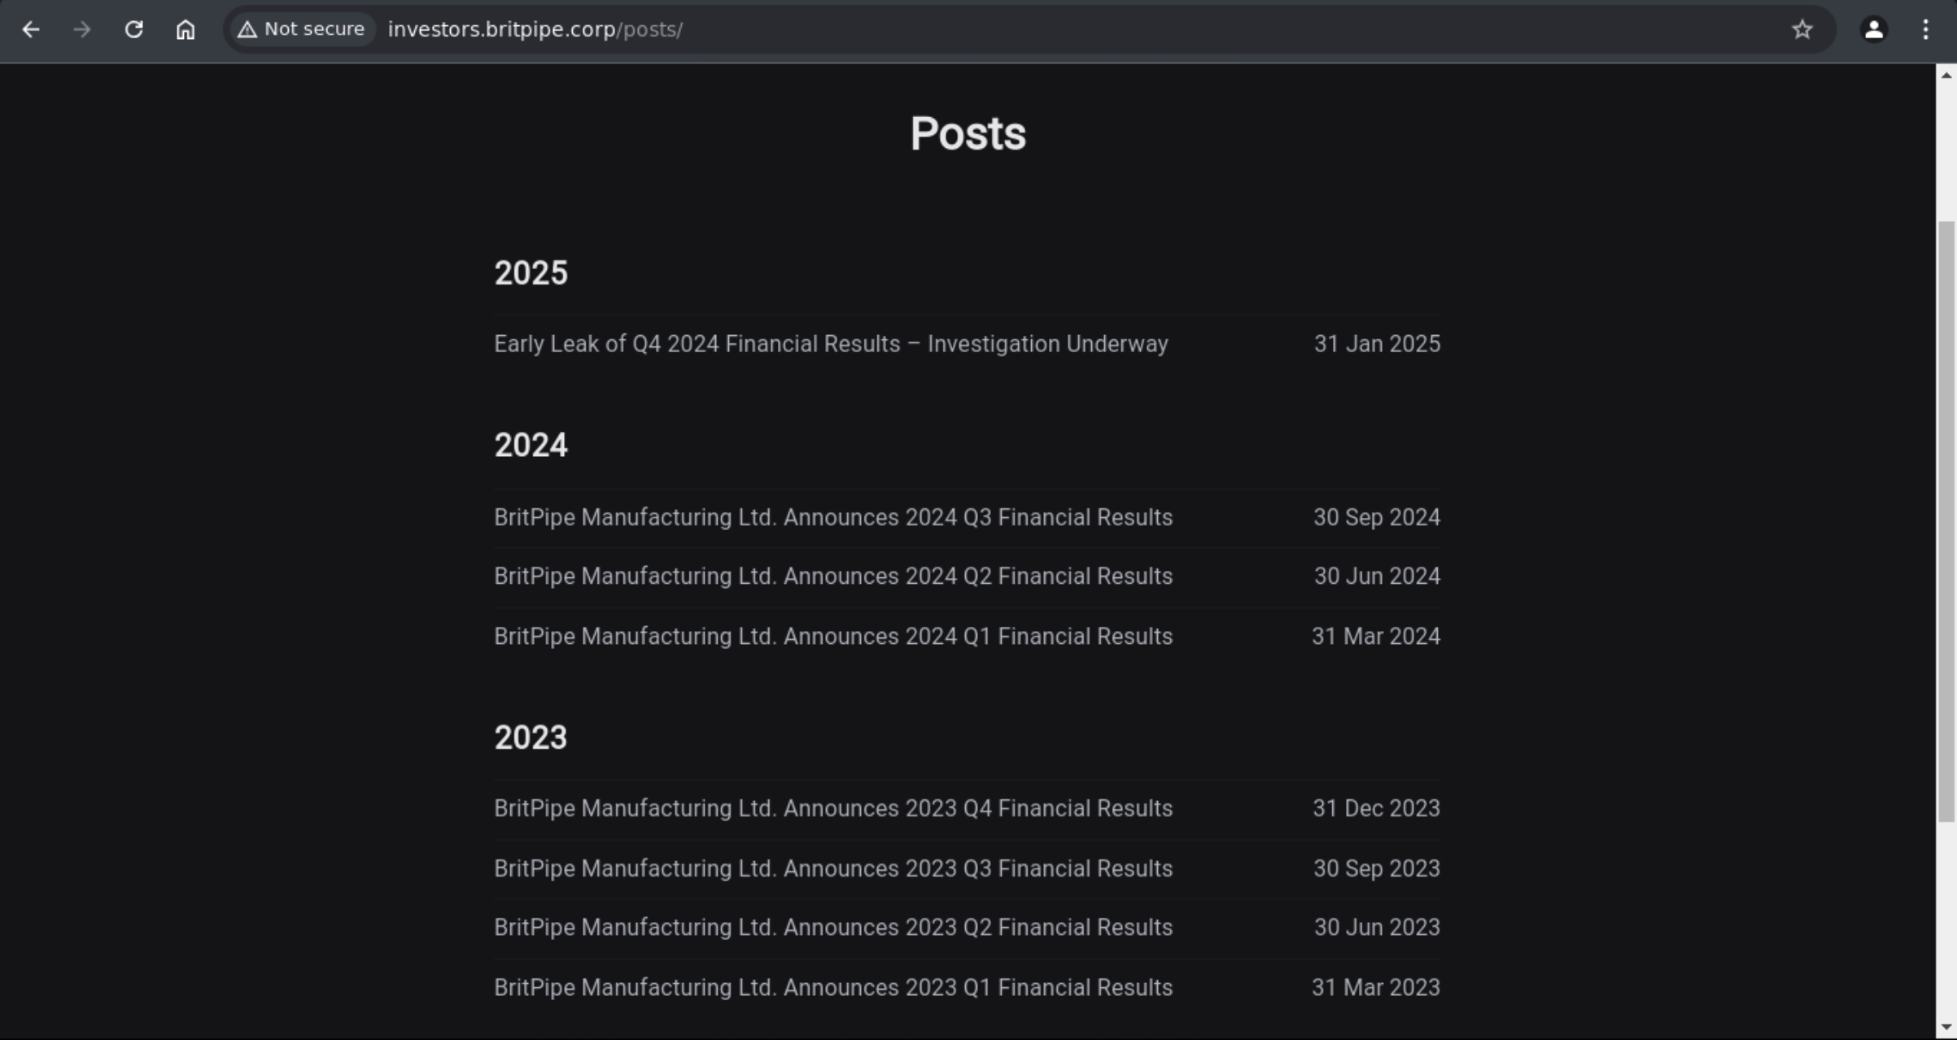Go back to the previous page
The image size is (1957, 1040).
(31, 29)
